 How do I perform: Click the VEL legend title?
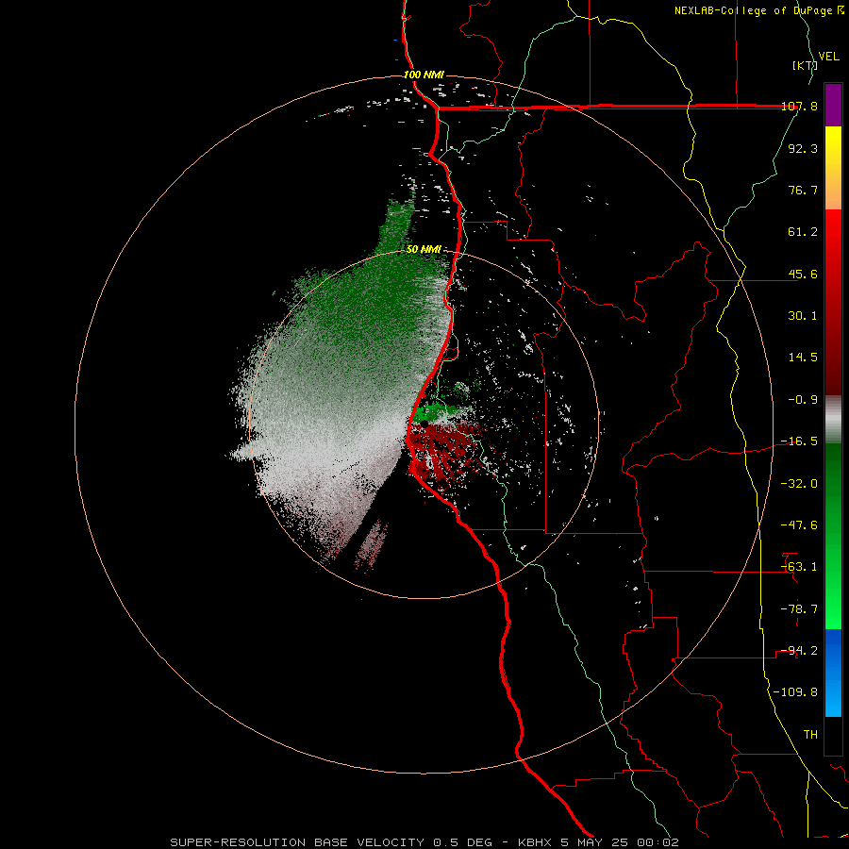tap(828, 57)
